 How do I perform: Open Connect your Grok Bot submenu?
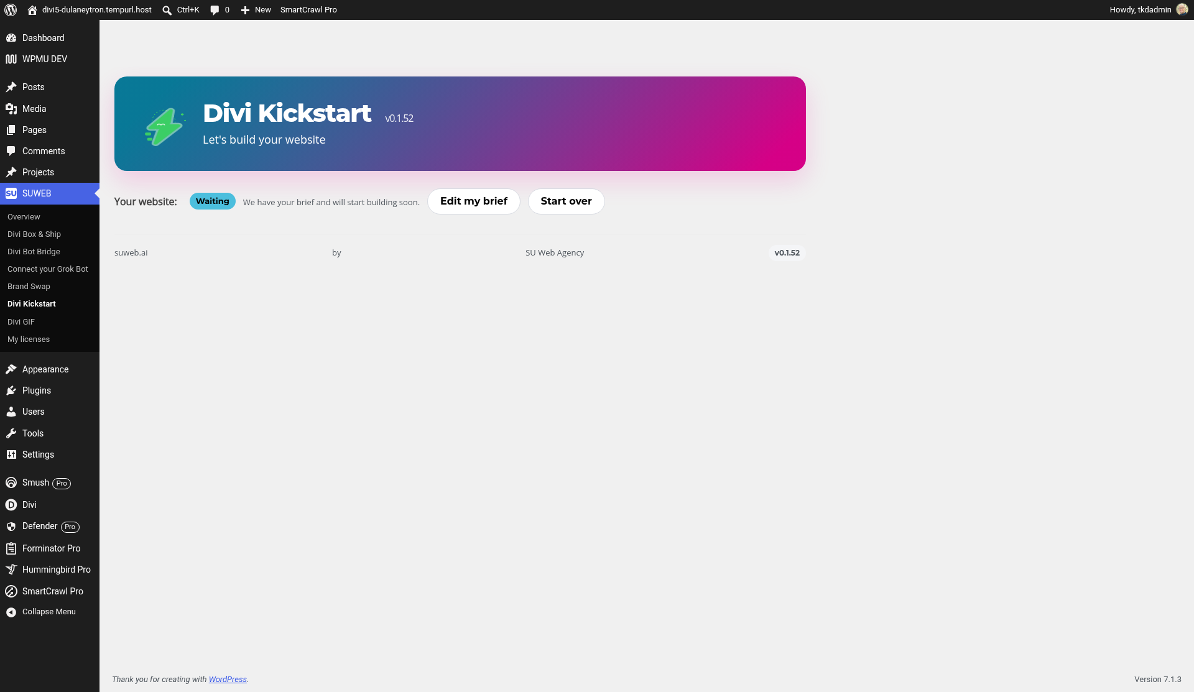[48, 269]
